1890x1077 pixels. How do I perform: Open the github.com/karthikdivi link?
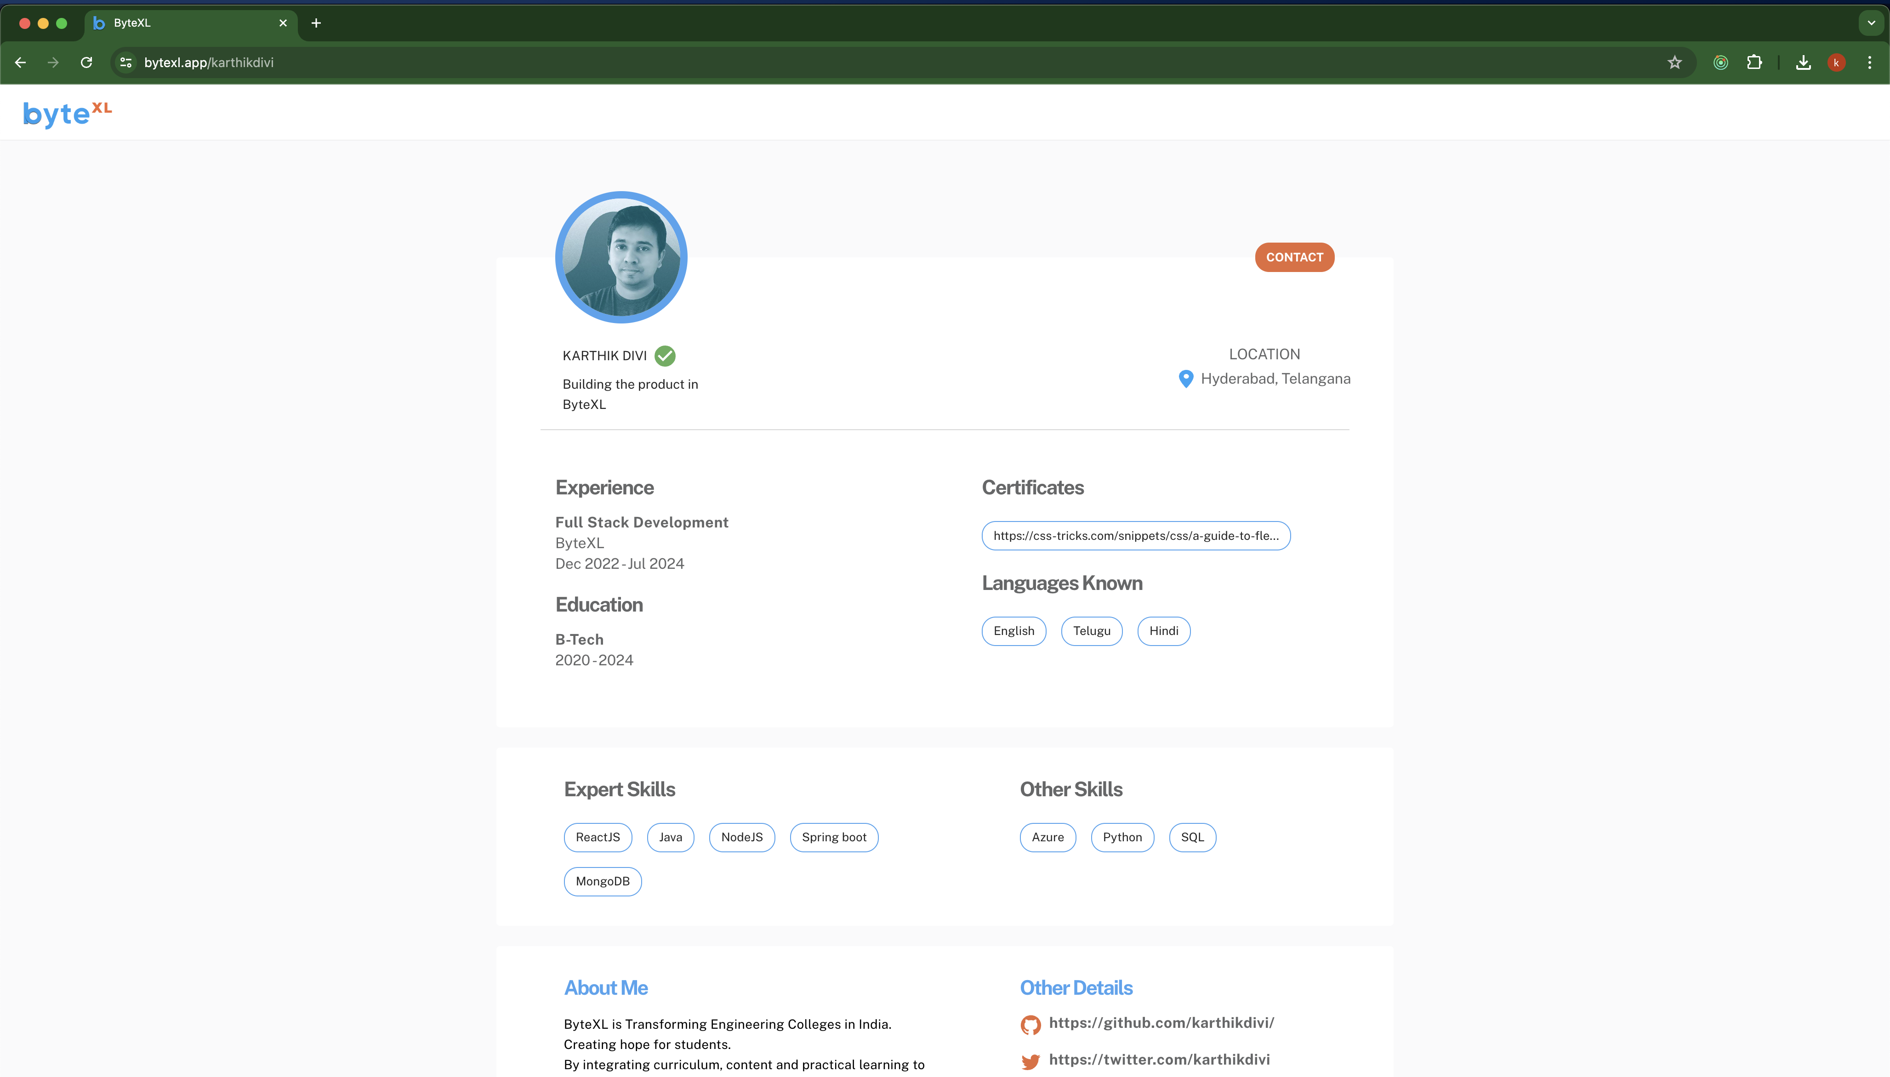[x=1161, y=1022]
